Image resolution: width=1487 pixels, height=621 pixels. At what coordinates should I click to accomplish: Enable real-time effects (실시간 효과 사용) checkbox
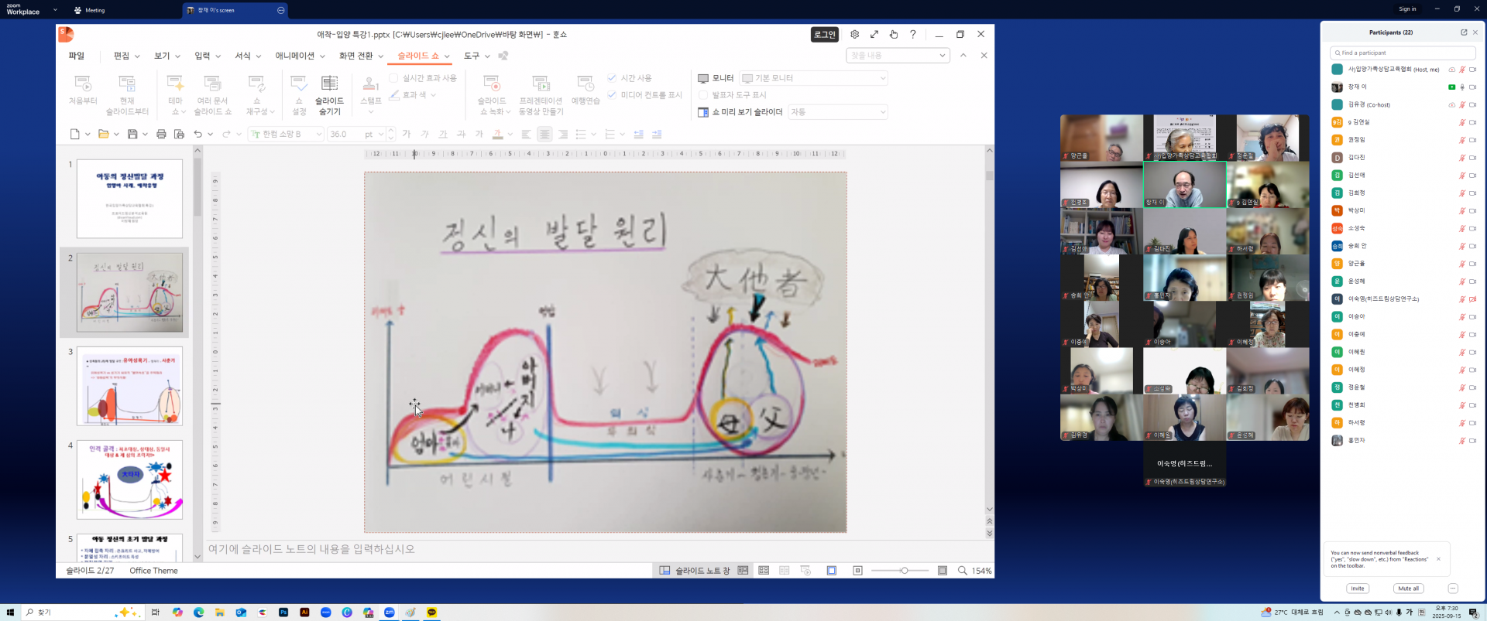click(x=393, y=78)
